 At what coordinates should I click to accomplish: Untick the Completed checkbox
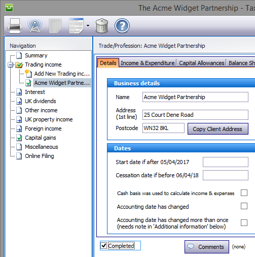coord(103,245)
